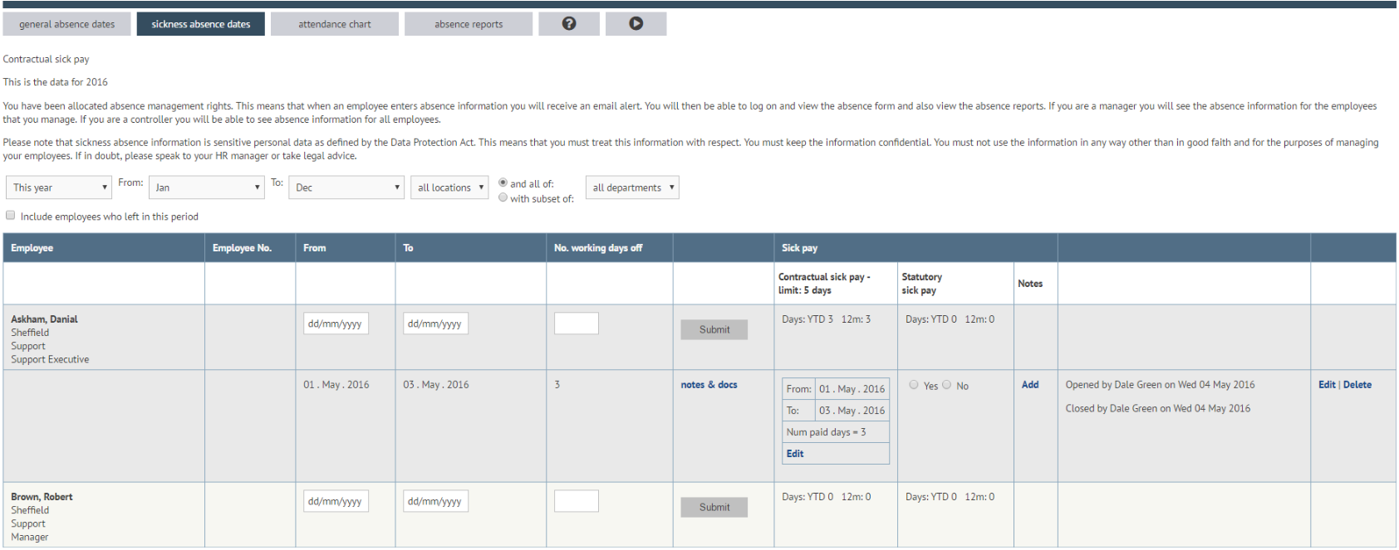The width and height of the screenshot is (1399, 550).
Task: Expand the To month dropdown showing Dec
Action: click(346, 187)
